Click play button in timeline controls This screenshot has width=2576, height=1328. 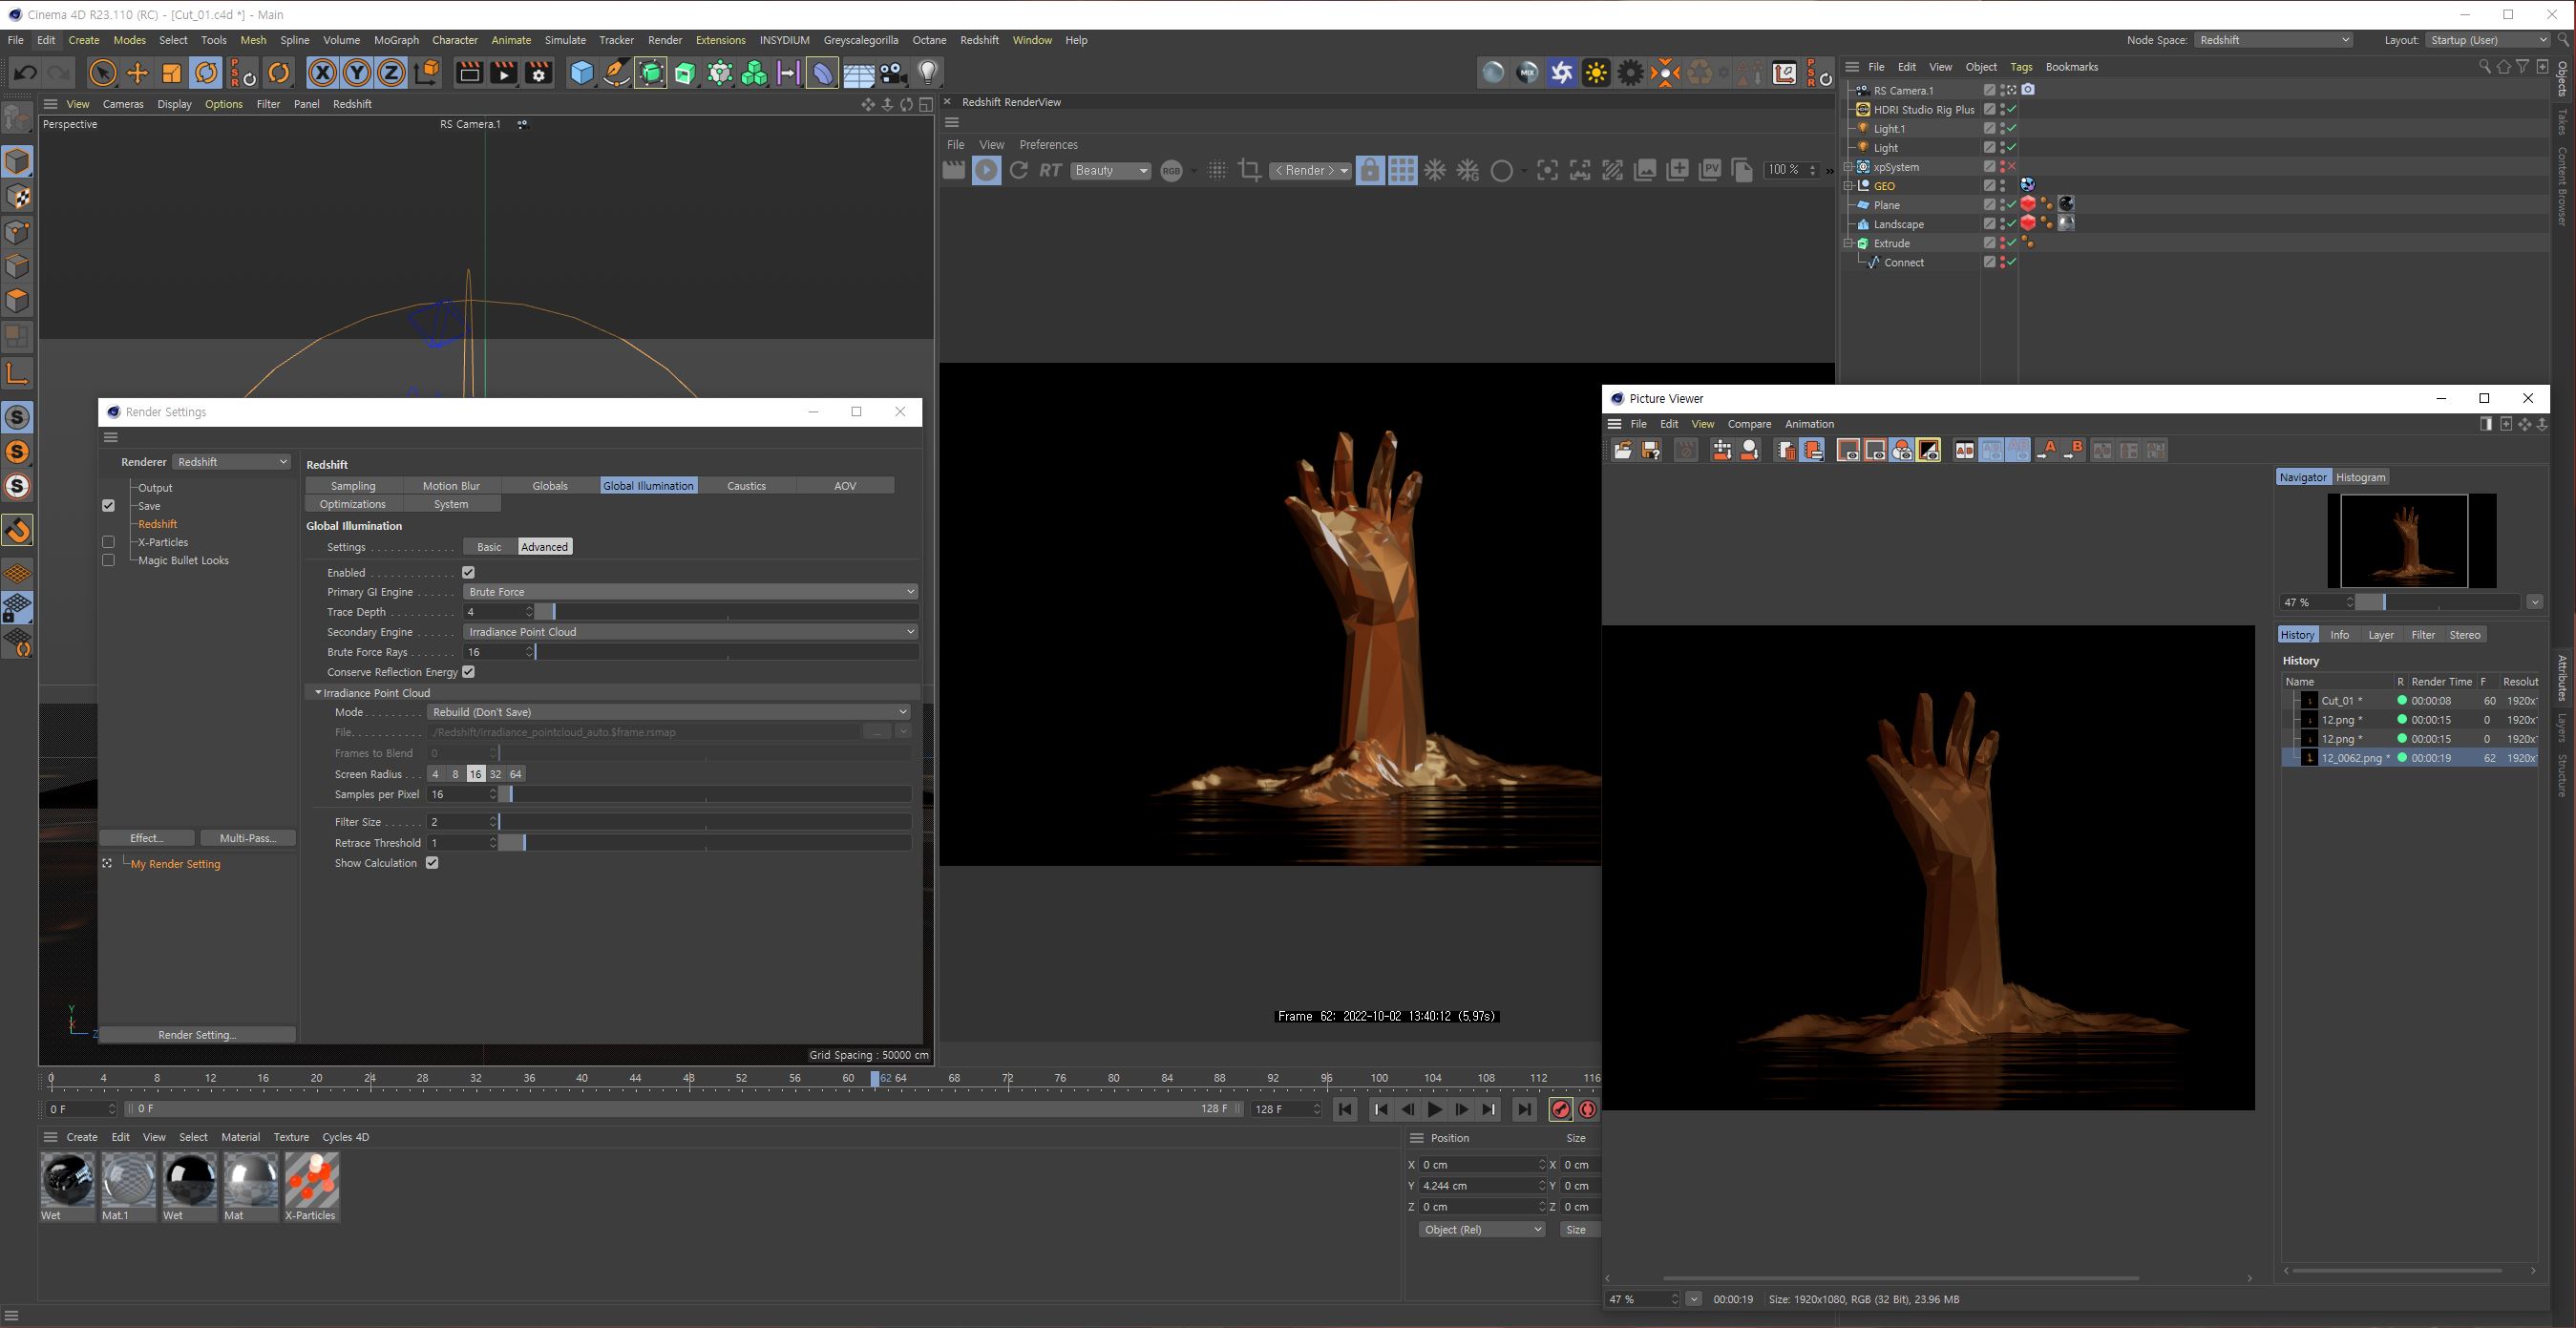(1435, 1110)
